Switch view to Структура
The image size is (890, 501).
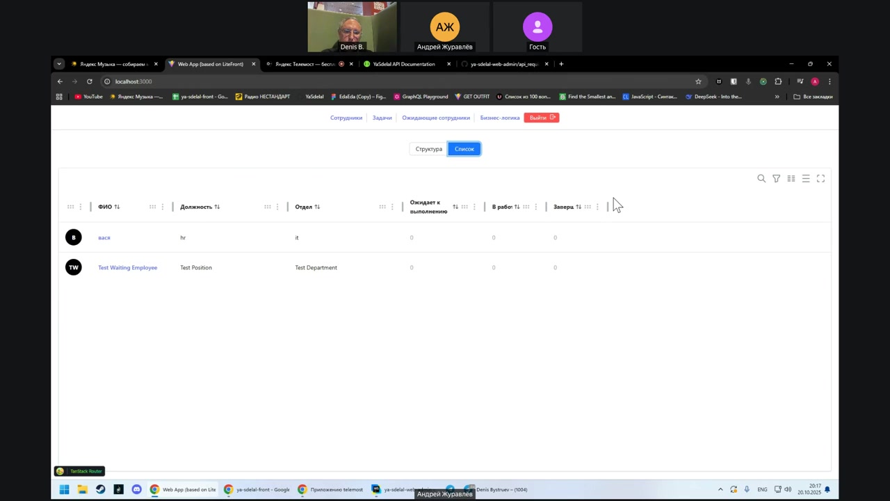point(428,149)
